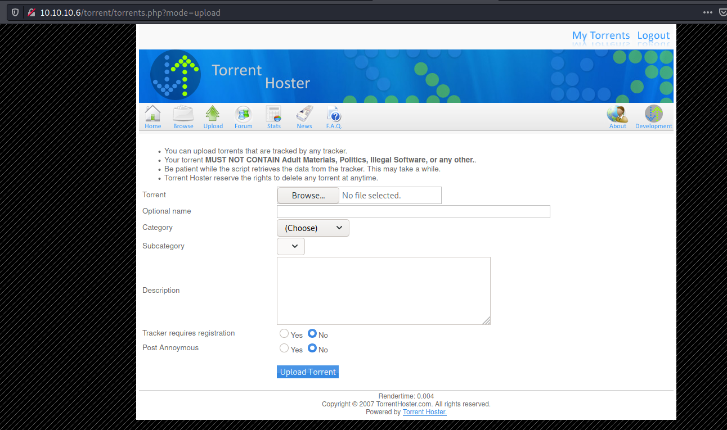
Task: Open the Category (Choose) dropdown
Action: (313, 228)
